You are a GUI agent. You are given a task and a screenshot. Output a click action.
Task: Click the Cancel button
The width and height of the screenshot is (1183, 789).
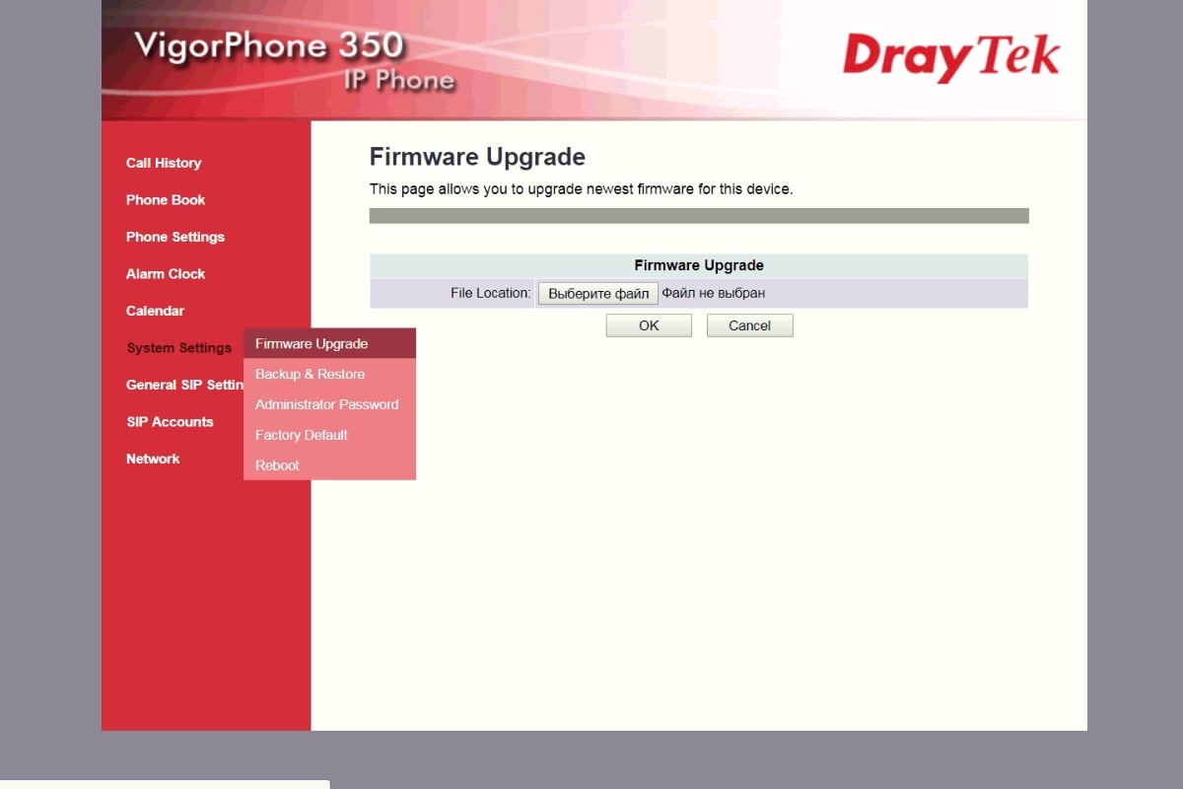pyautogui.click(x=749, y=325)
